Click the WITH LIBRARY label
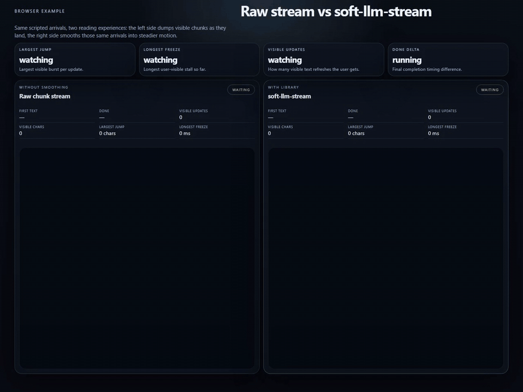Screen dimensions: 523x392 point(283,87)
